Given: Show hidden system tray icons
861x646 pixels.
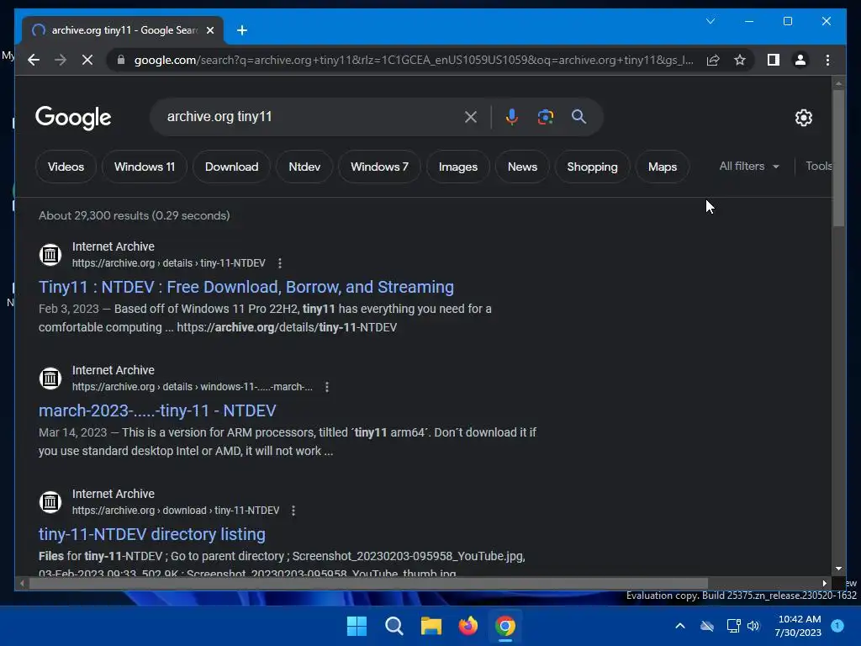Looking at the screenshot, I should point(679,626).
